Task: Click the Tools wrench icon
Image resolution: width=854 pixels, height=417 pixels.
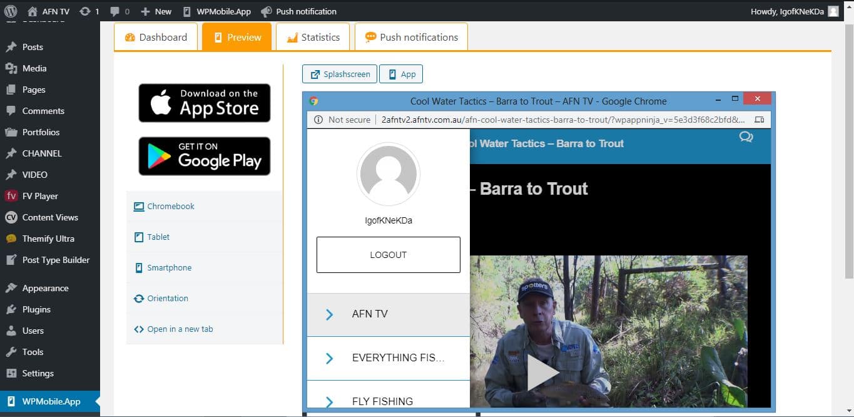Action: (11, 352)
